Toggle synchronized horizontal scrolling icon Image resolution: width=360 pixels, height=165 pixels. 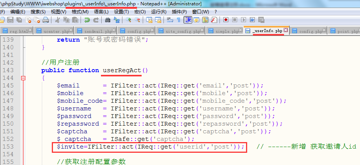tap(158, 20)
